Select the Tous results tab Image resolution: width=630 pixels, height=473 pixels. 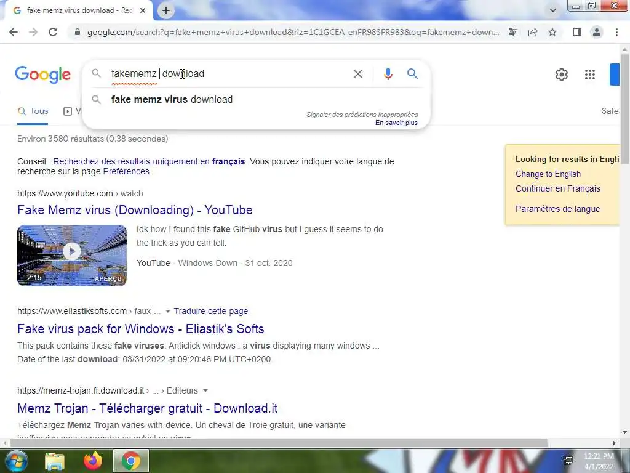(x=33, y=111)
